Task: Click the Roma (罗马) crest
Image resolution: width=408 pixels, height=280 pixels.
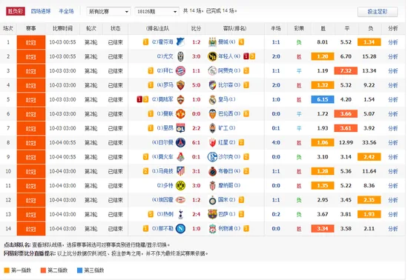Action: coord(180,85)
